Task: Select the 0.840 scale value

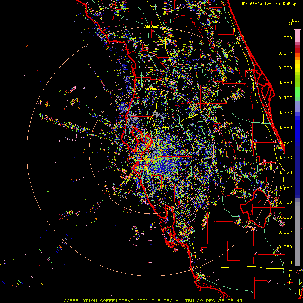Action: point(285,83)
